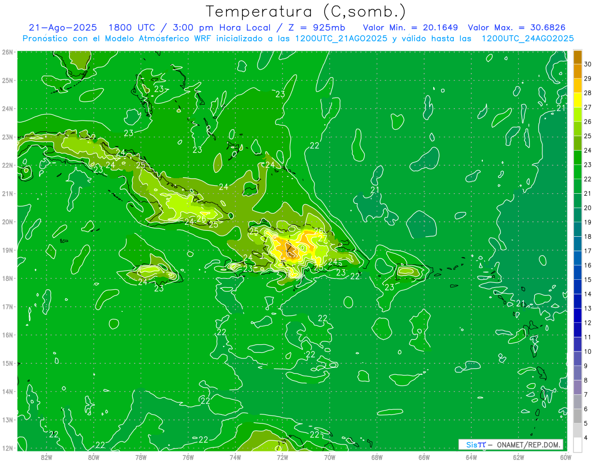
Task: Click the colorbar label "30"
Action: [x=587, y=64]
